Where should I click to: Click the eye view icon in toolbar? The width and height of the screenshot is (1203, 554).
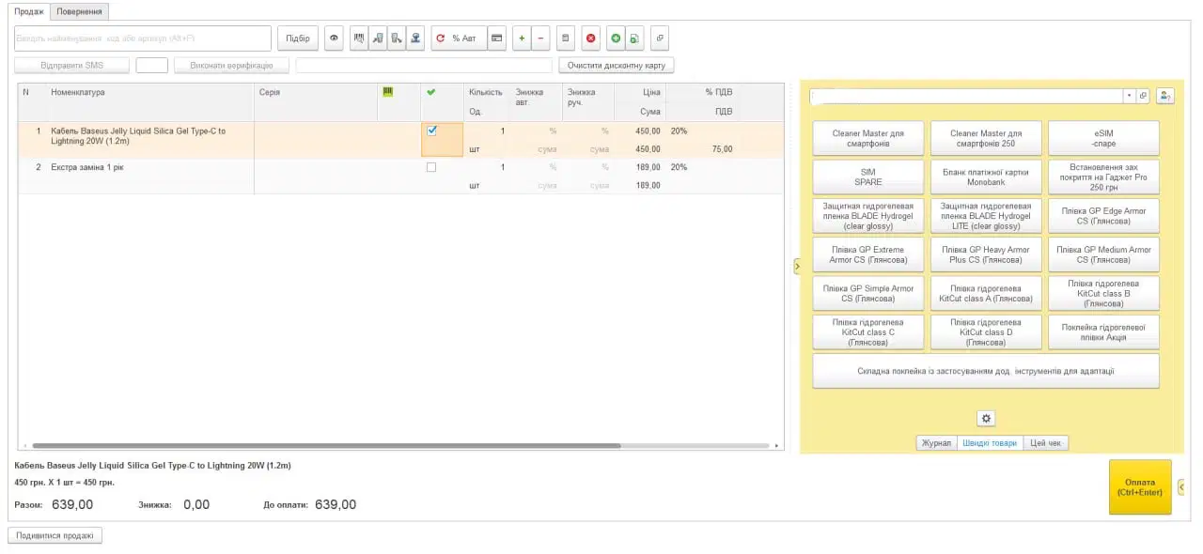[x=334, y=38]
